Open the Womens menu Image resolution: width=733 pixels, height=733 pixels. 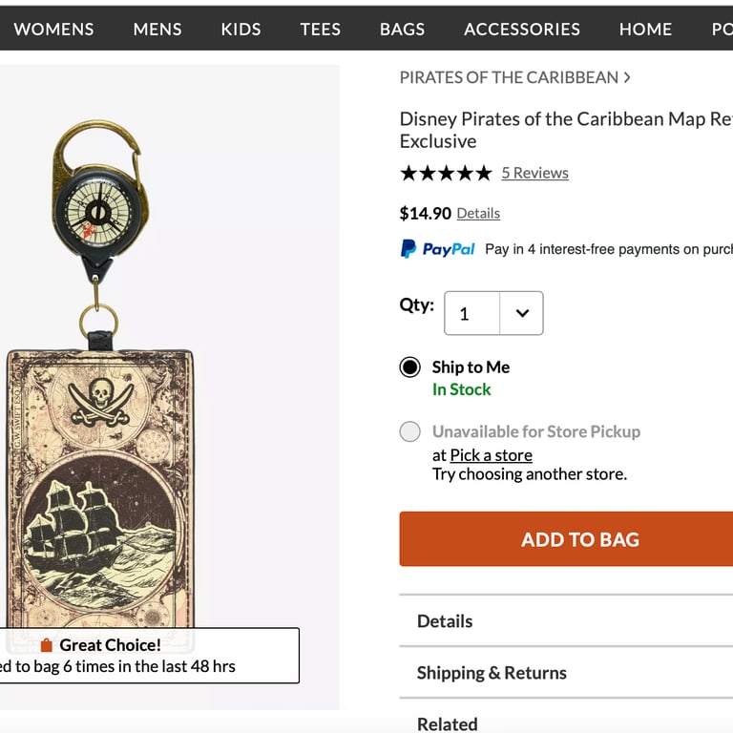53,29
